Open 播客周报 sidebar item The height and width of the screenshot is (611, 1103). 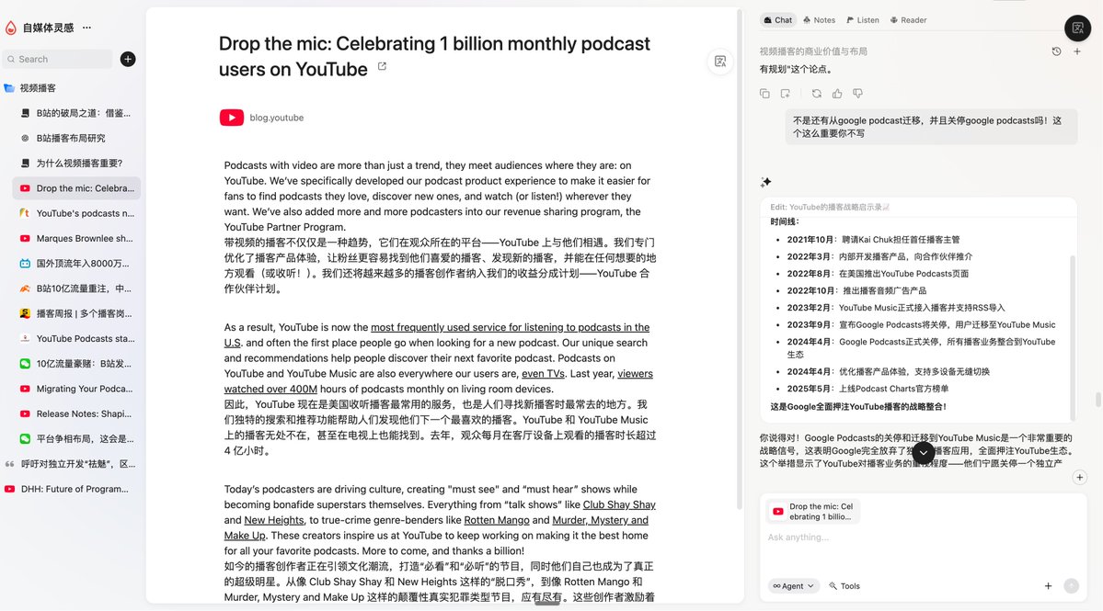click(76, 313)
